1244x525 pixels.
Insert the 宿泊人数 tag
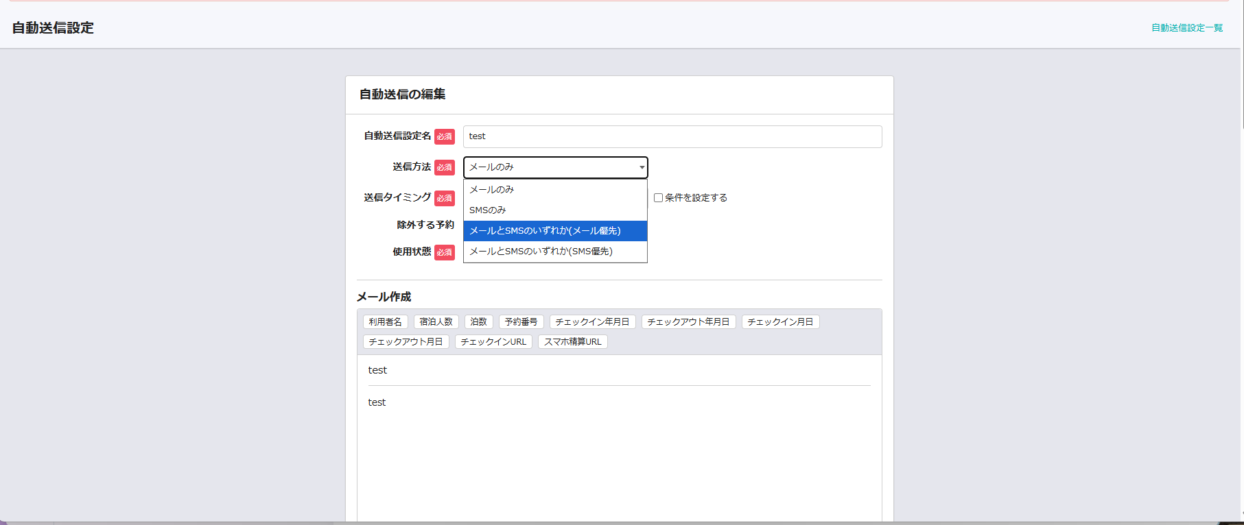point(436,322)
